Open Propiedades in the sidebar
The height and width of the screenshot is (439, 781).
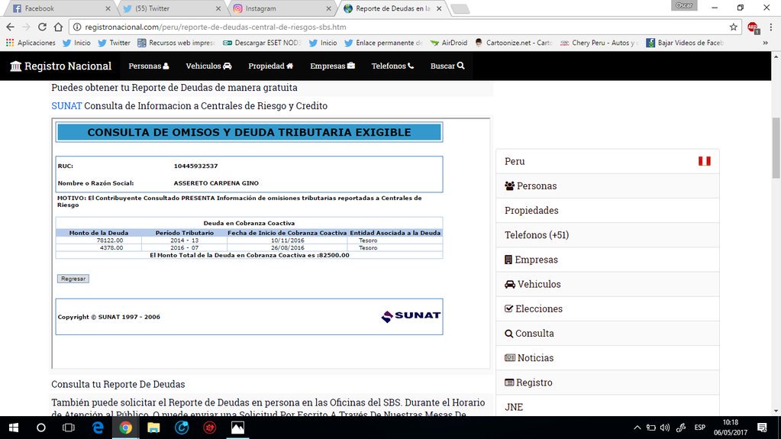pos(608,210)
